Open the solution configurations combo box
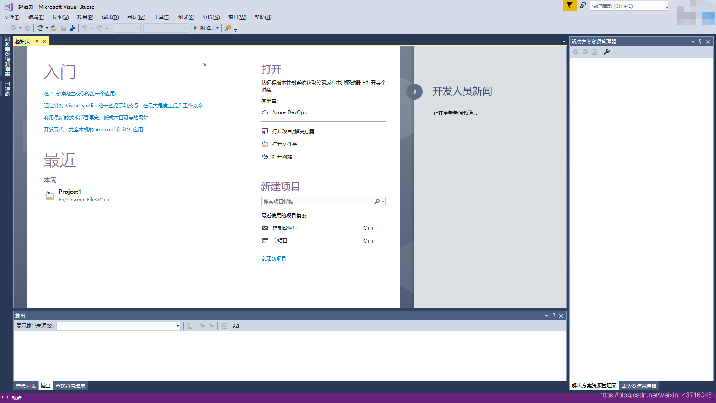The image size is (716, 403). (x=127, y=28)
